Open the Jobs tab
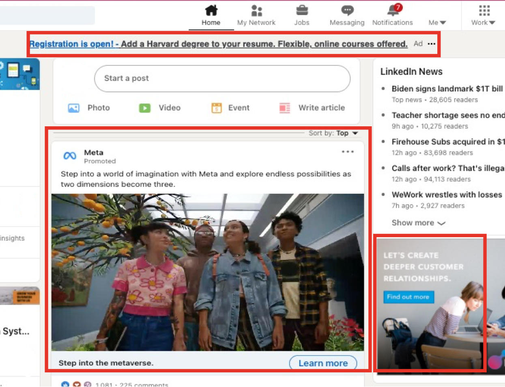The image size is (505, 387). (x=302, y=15)
